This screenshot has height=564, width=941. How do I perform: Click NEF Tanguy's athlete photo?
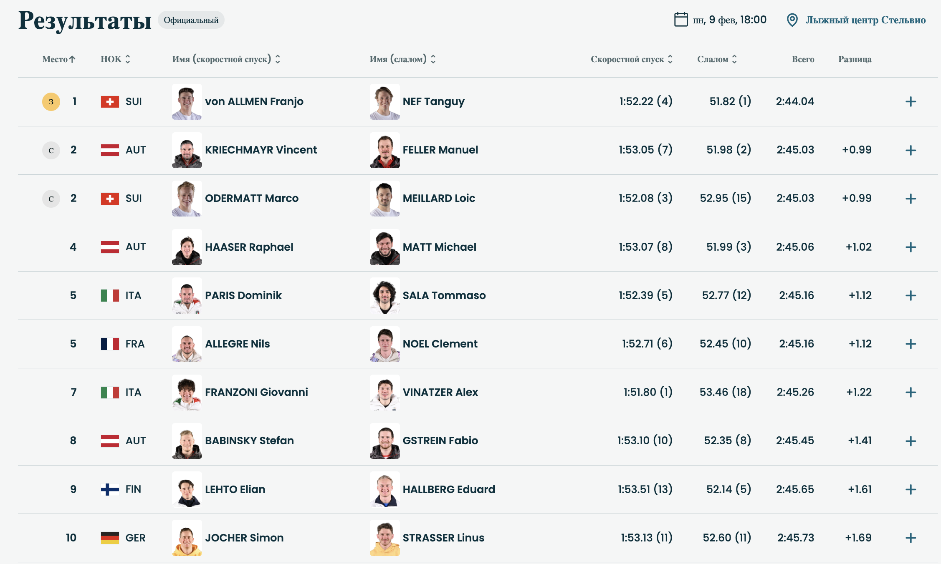point(384,102)
